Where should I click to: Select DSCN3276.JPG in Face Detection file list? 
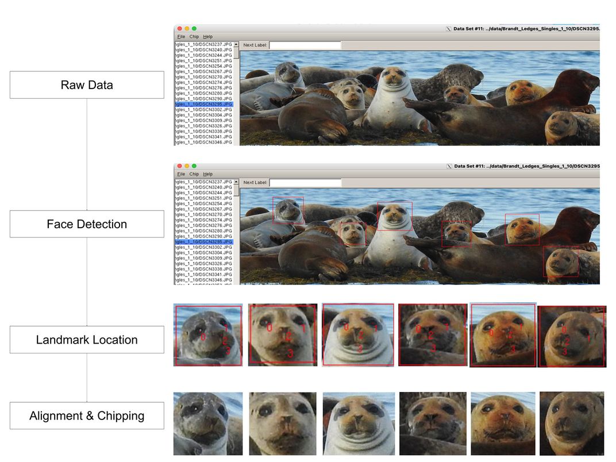click(204, 225)
